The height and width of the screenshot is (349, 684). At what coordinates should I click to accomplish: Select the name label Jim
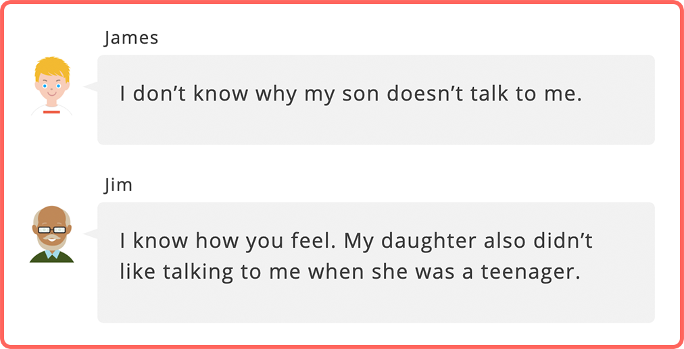click(x=118, y=186)
